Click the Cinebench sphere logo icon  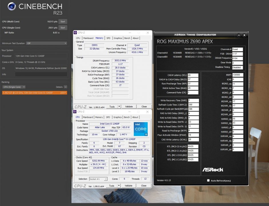pos(12,6)
